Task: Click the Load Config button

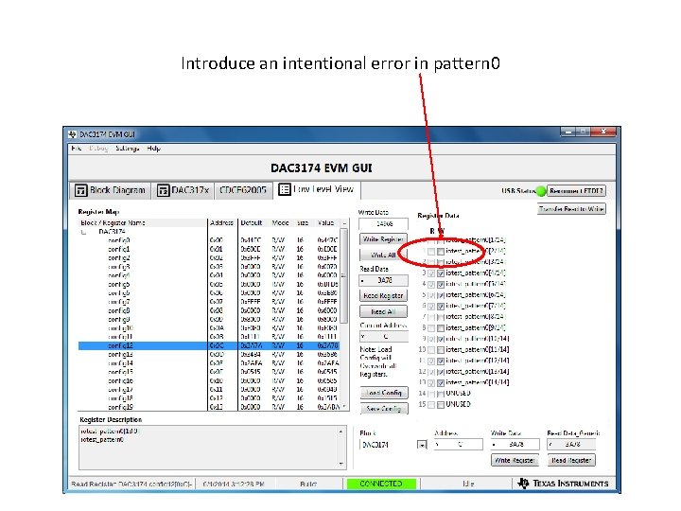Action: [384, 393]
